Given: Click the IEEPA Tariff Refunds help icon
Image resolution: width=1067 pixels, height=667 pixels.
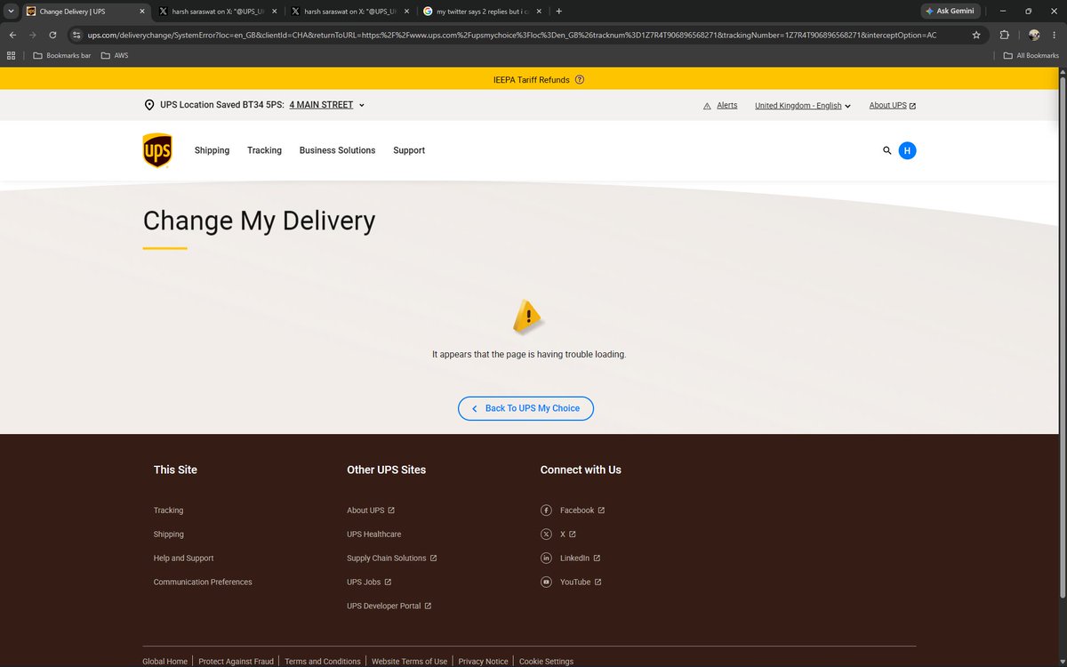Looking at the screenshot, I should pyautogui.click(x=580, y=79).
